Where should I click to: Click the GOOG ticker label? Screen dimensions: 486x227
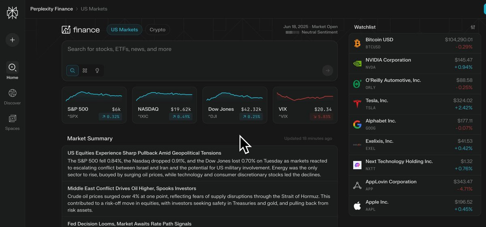[x=371, y=128]
